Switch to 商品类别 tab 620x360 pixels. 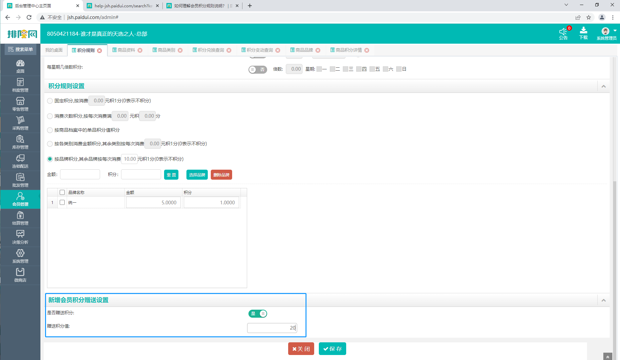pos(164,50)
